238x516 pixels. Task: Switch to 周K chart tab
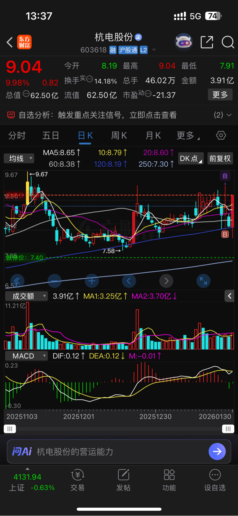pos(119,136)
